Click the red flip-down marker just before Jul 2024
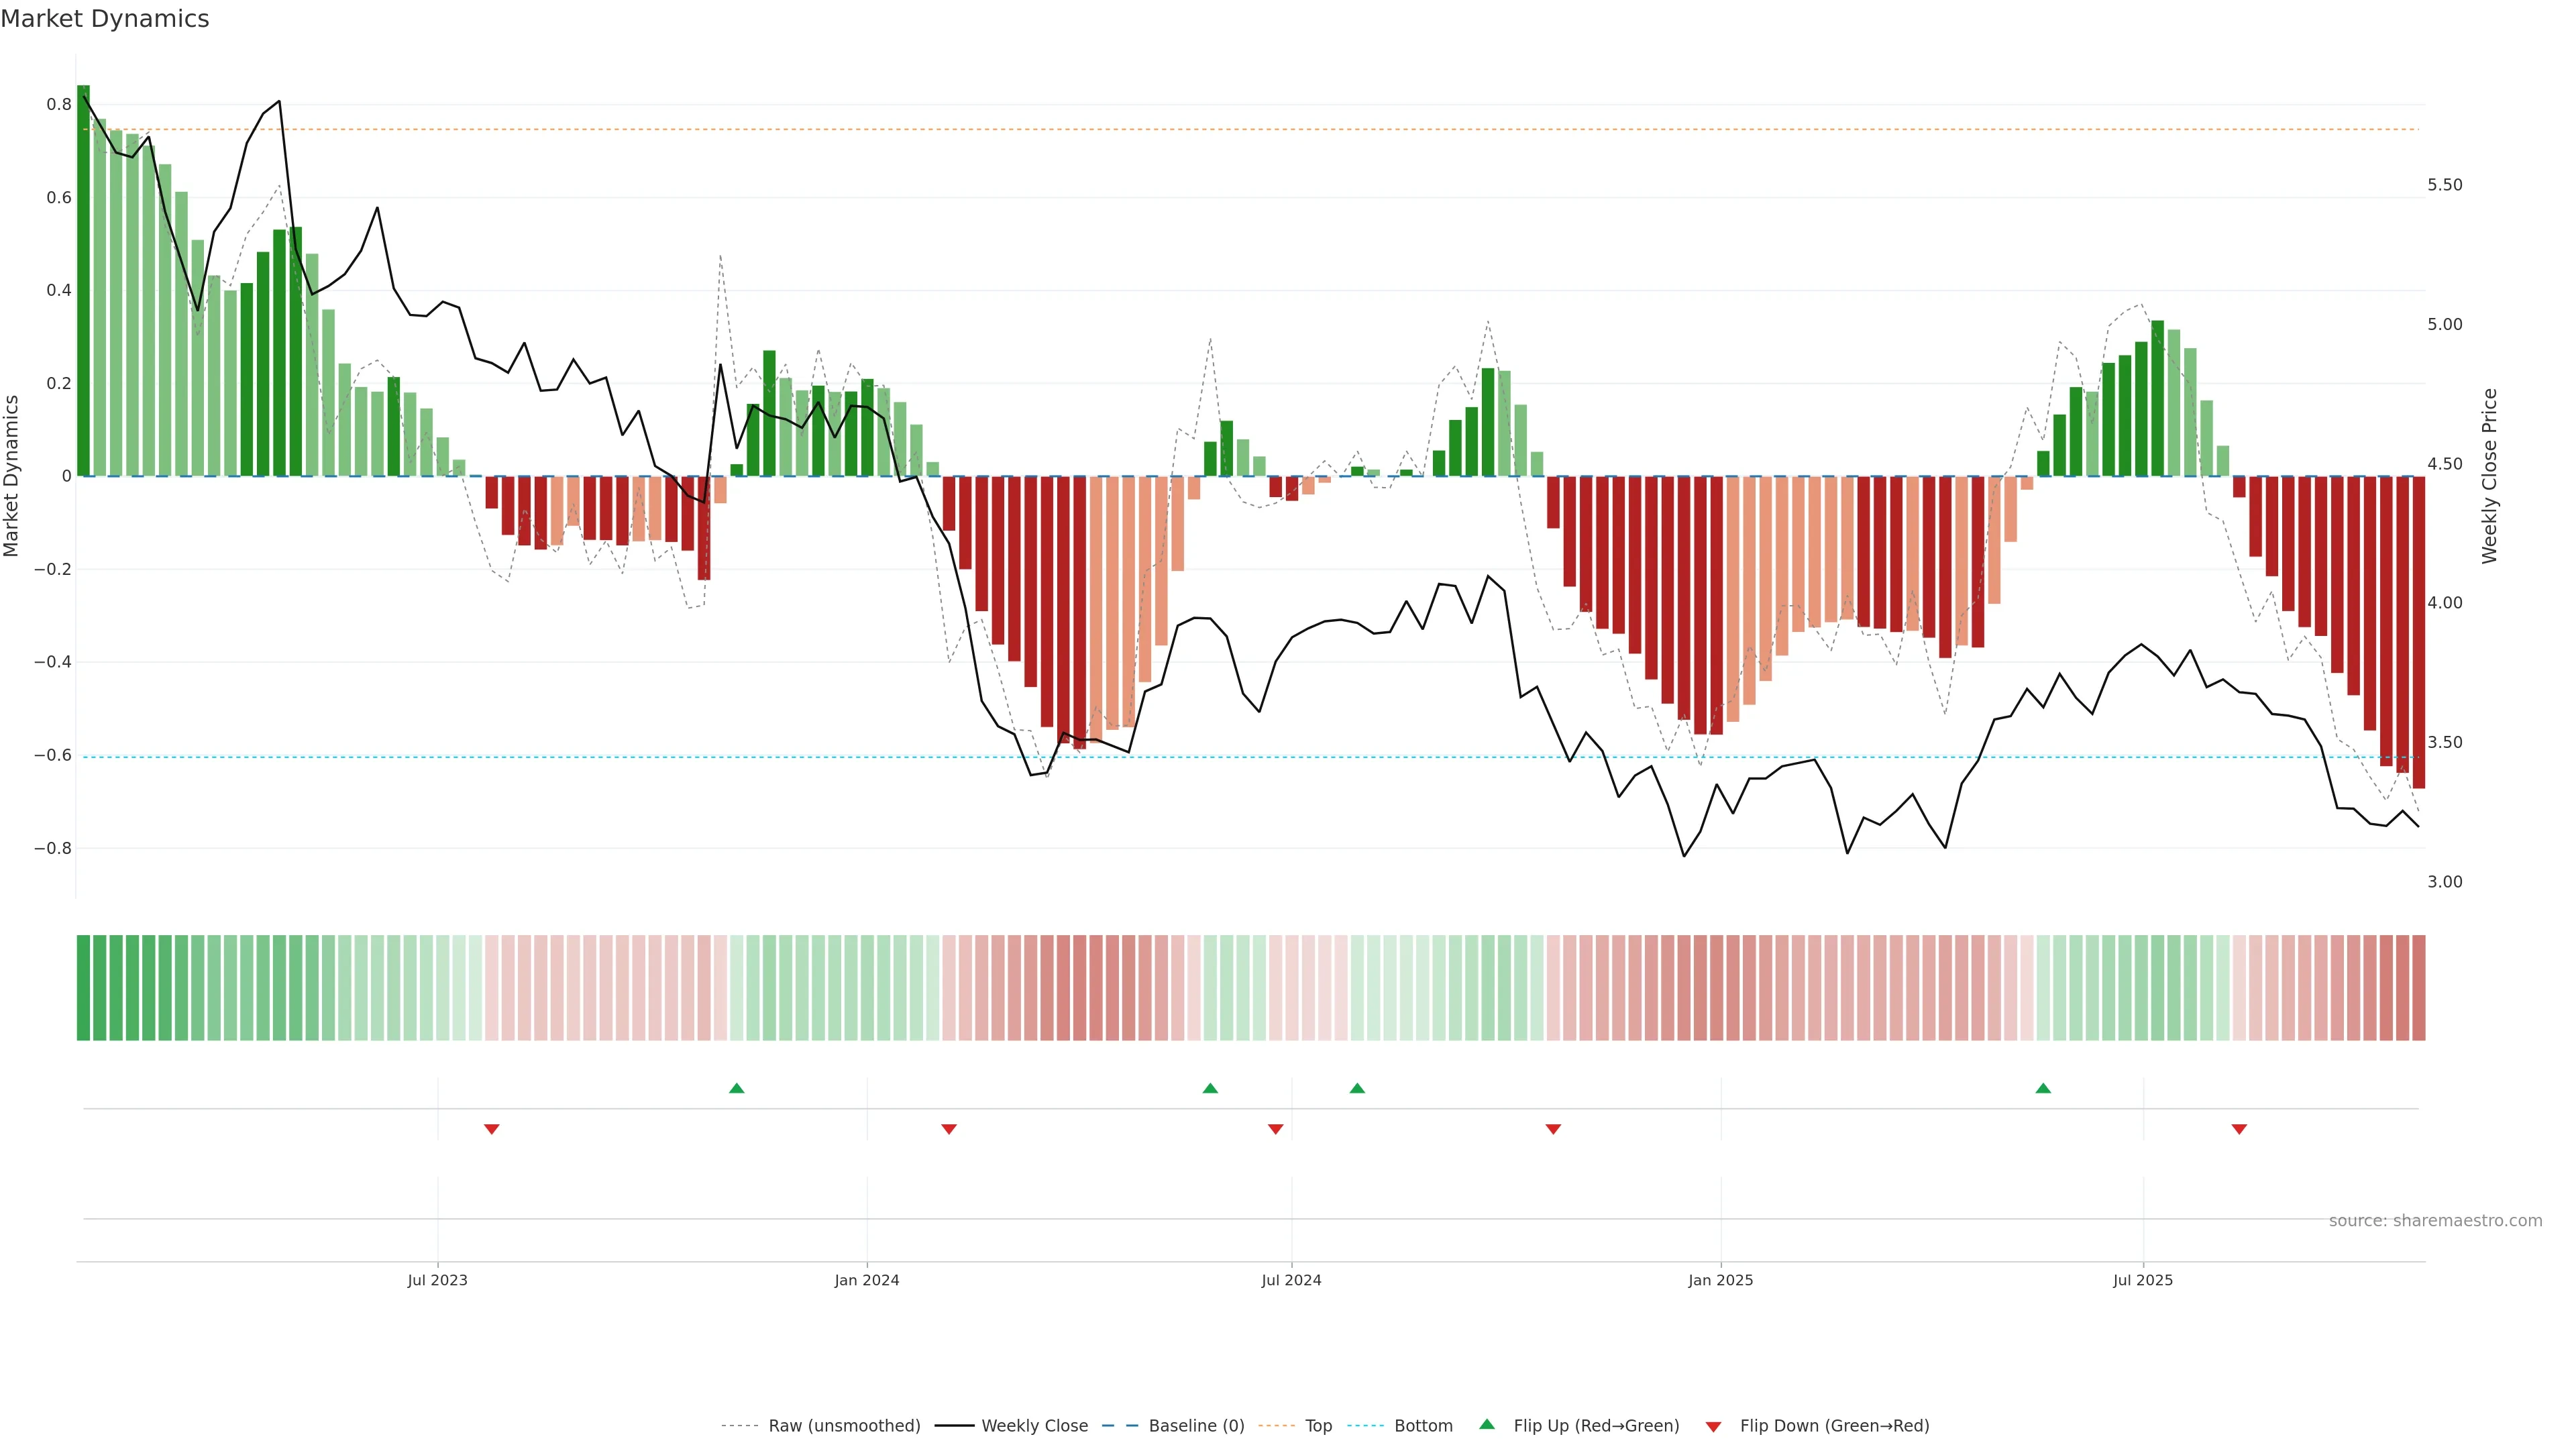Viewport: 2576px width, 1449px height. pyautogui.click(x=1276, y=1129)
